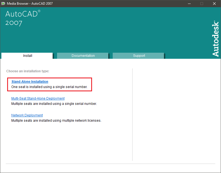This screenshot has height=173, width=221.
Task: Click the 'Media Browser - AutoCAD 2007' window title
Action: [30, 4]
